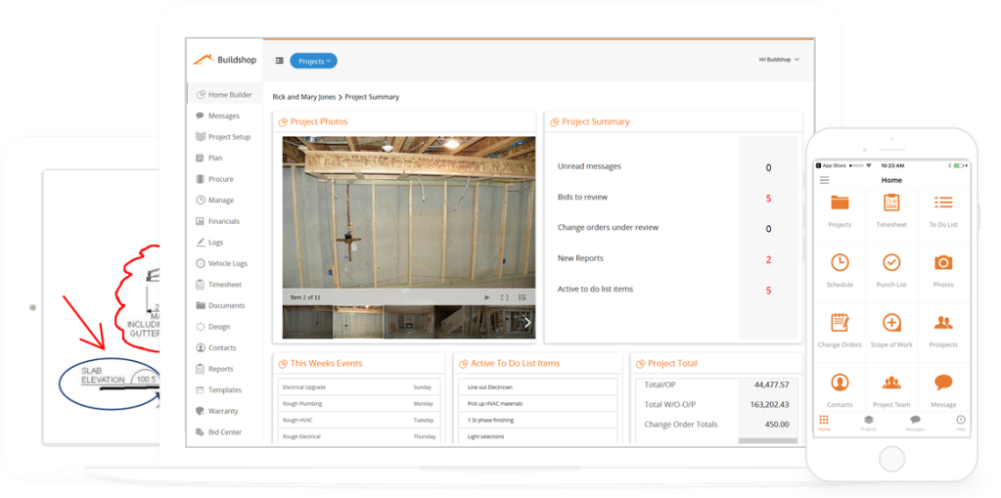Toggle thumbnail grid view in photo viewer
Viewport: 1001px width, 498px height.
pos(523,296)
